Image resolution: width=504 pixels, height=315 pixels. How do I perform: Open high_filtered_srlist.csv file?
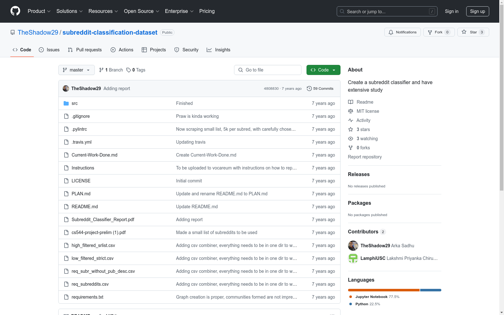pyautogui.click(x=93, y=245)
